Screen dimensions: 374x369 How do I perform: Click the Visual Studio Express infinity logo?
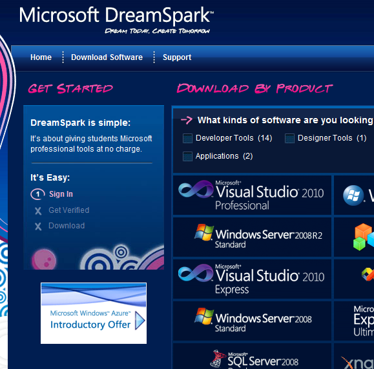(x=196, y=273)
